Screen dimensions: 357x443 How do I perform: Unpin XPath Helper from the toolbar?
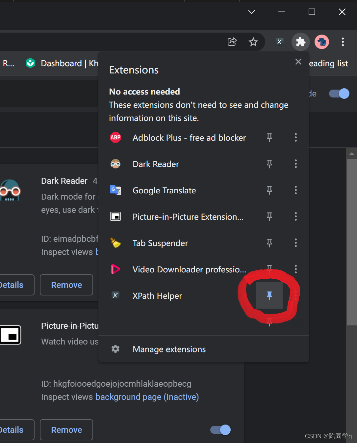coord(269,295)
